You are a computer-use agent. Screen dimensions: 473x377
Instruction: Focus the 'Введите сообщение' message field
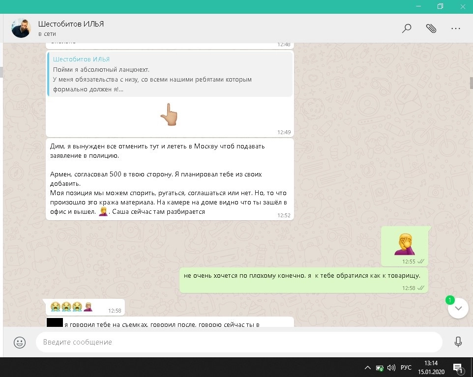pos(238,342)
